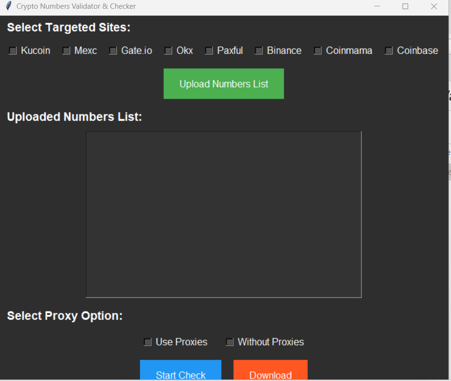
Task: Click the window title 'Crypto Numbers Validator & Checker'
Action: (x=76, y=6)
